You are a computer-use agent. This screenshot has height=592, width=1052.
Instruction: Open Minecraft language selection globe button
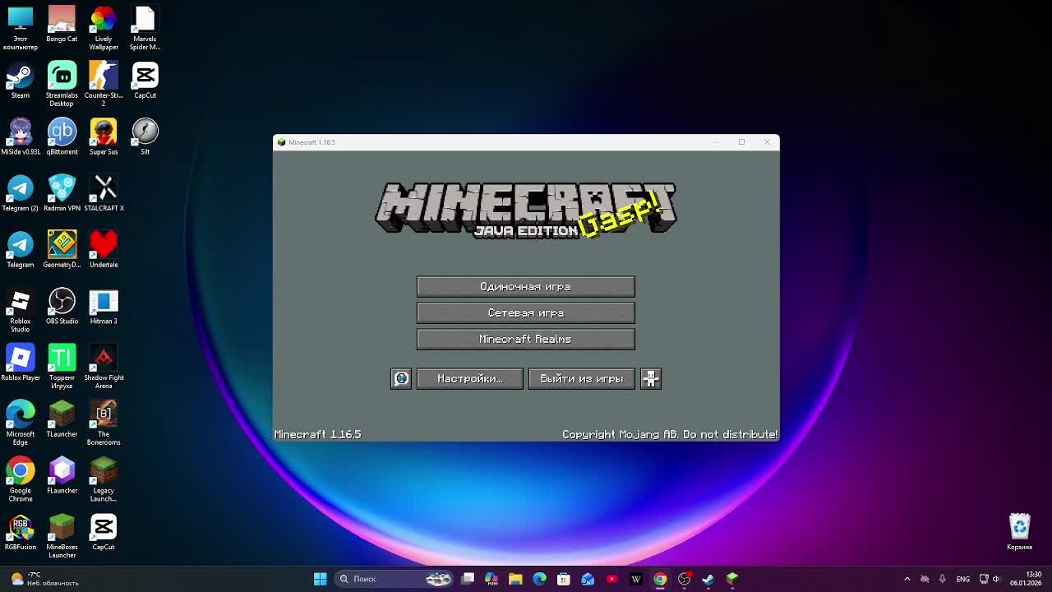401,378
